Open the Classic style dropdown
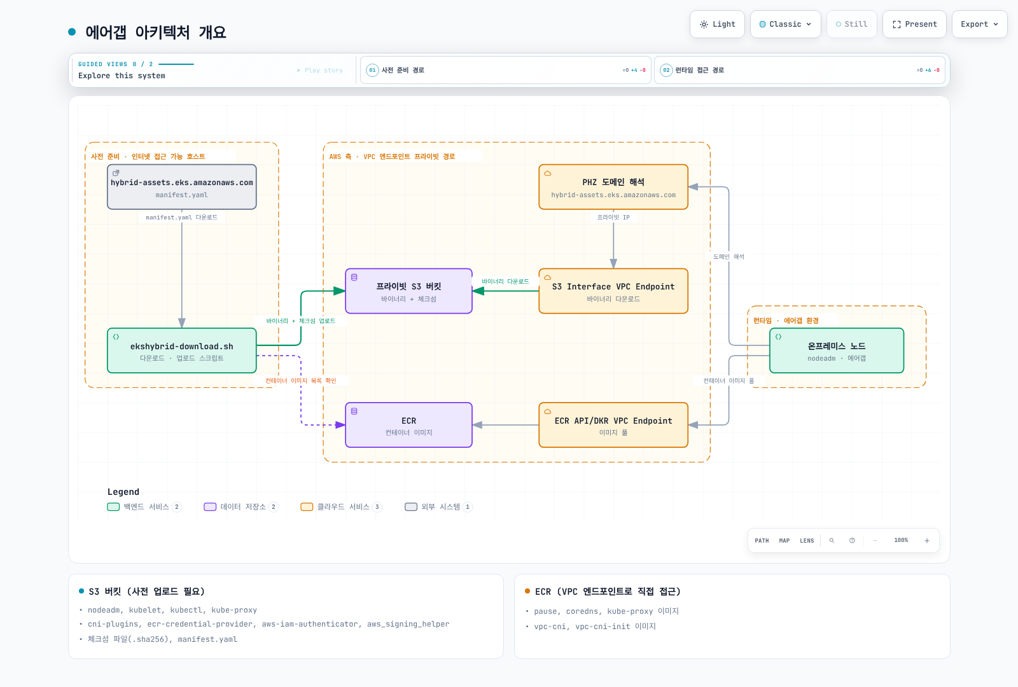This screenshot has height=687, width=1018. pyautogui.click(x=785, y=24)
